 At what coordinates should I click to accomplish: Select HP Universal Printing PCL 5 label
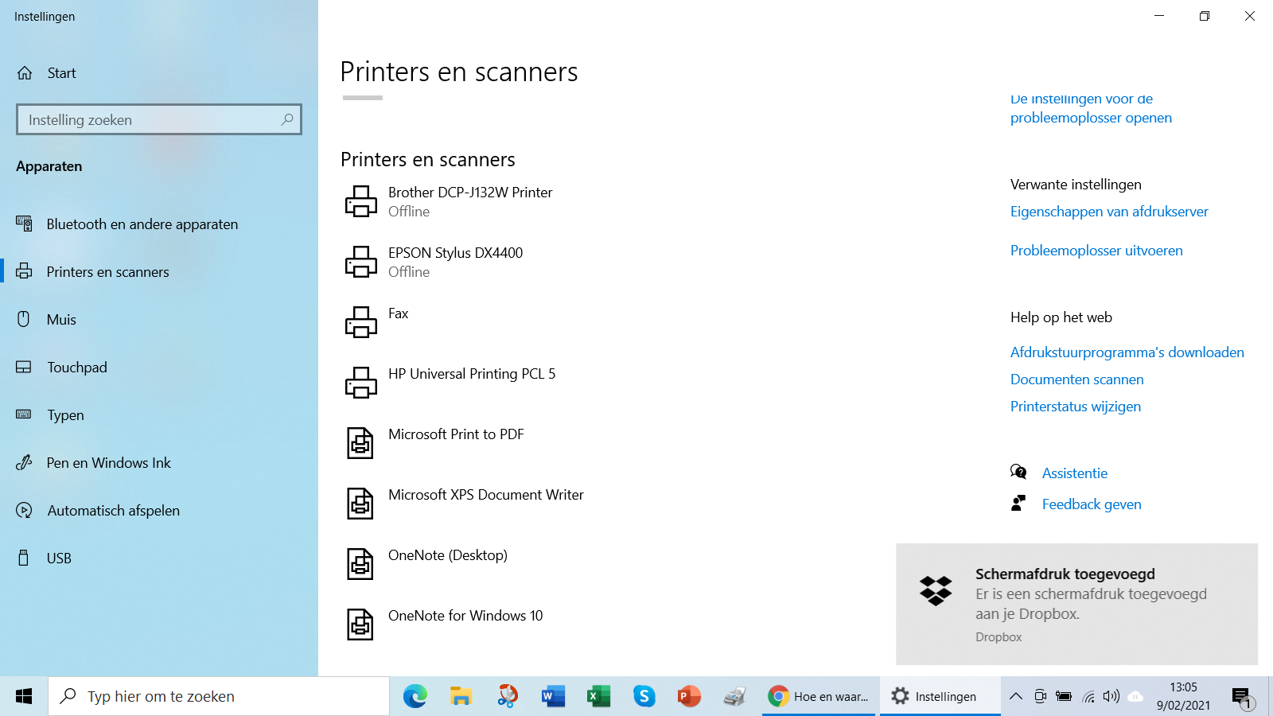[x=472, y=374]
